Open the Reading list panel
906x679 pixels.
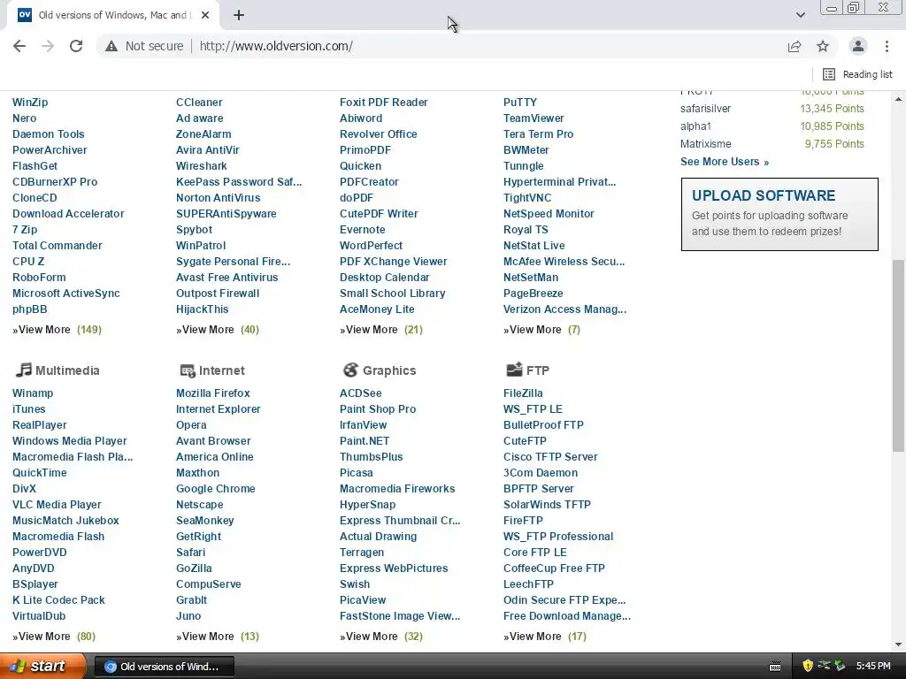coord(857,74)
